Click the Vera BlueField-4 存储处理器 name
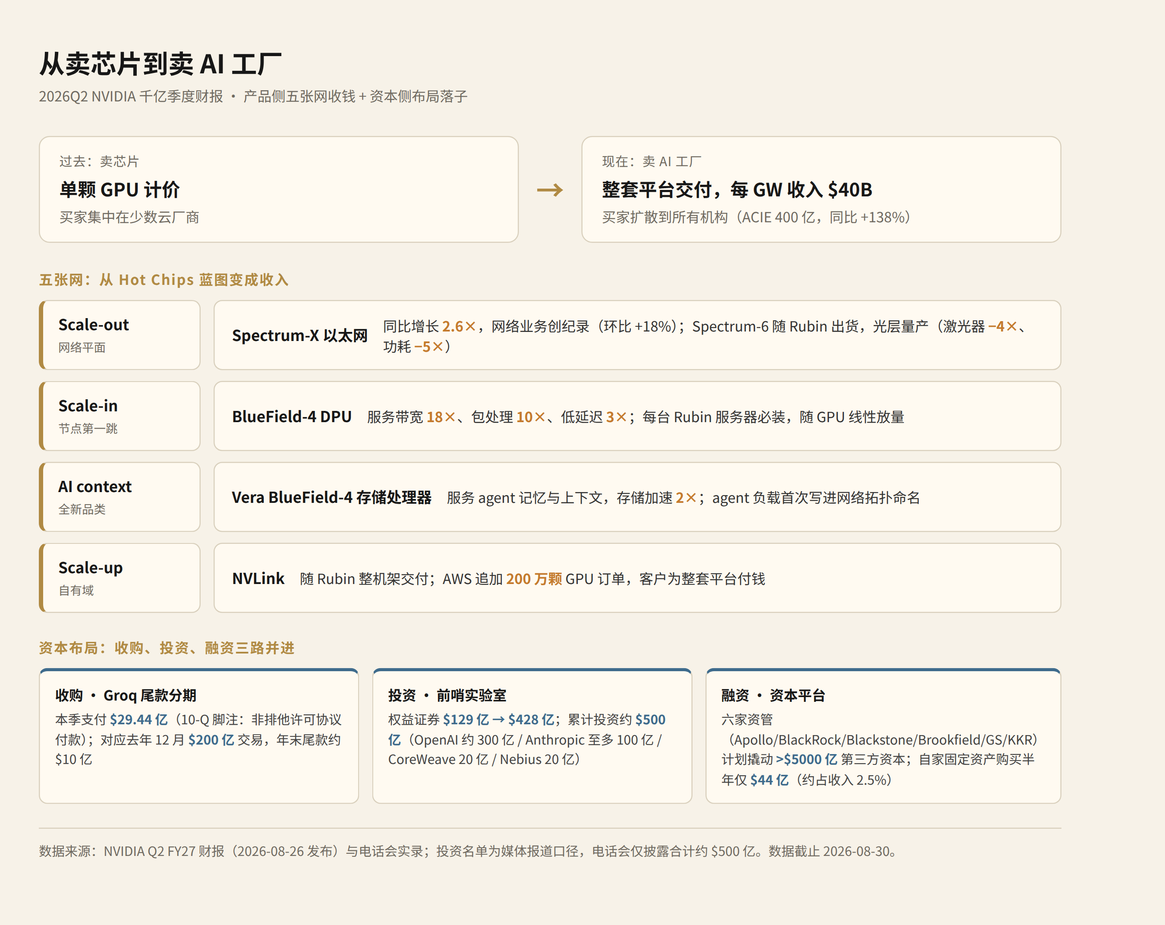Viewport: 1165px width, 925px height. [332, 497]
